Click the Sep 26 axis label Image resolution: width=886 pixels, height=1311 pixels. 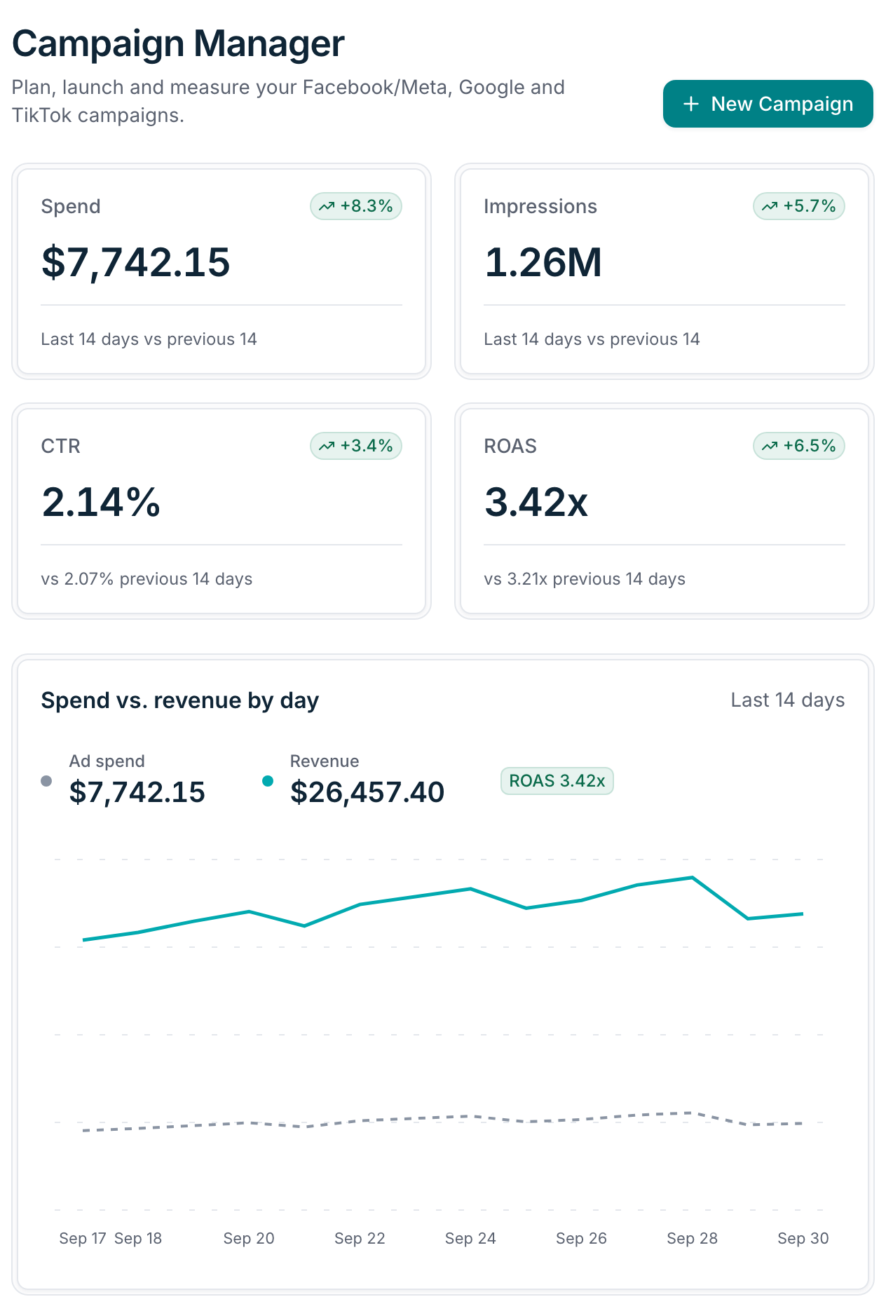(581, 1239)
